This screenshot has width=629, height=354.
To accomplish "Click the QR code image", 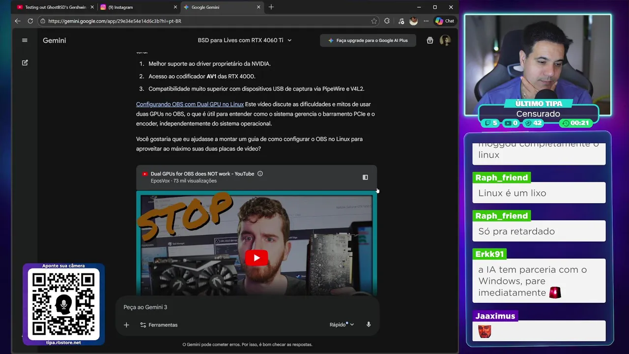I will coord(63,305).
